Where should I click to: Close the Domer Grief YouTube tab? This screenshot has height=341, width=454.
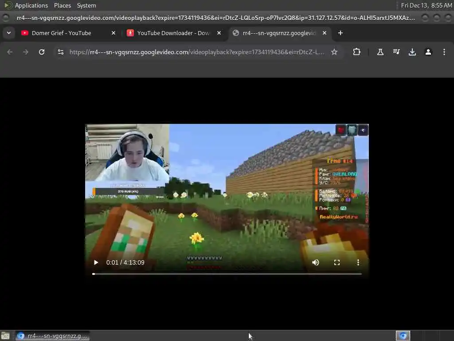click(x=113, y=33)
